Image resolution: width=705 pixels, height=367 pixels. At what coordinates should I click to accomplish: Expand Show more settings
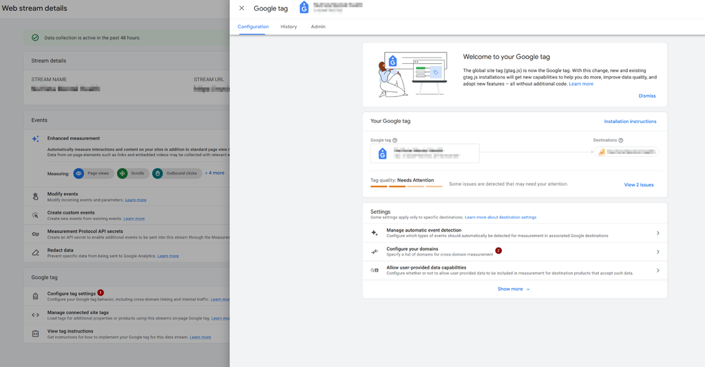pyautogui.click(x=514, y=289)
